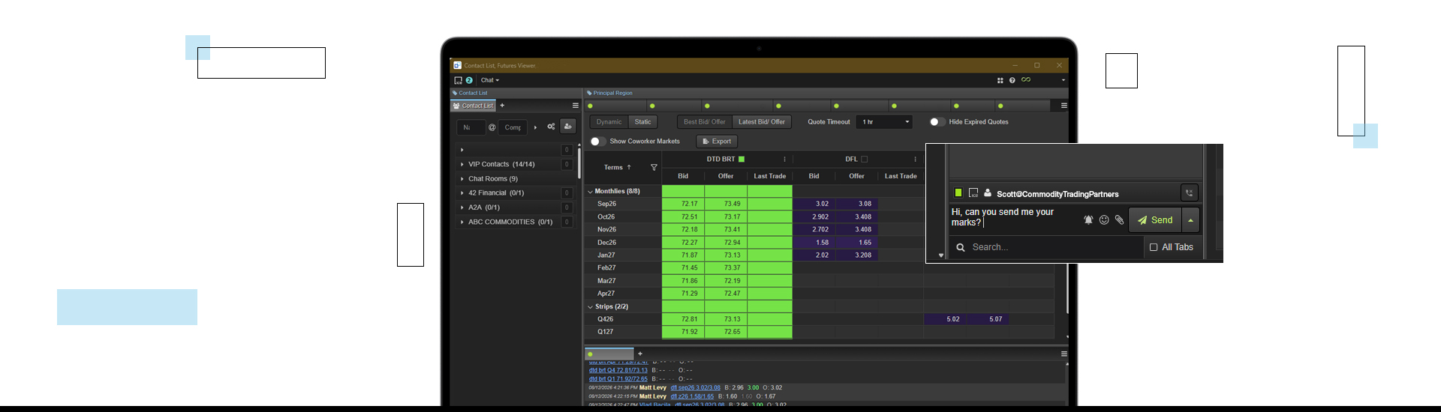This screenshot has height=412, width=1441.
Task: Open the emoji picker in chat
Action: 1104,219
